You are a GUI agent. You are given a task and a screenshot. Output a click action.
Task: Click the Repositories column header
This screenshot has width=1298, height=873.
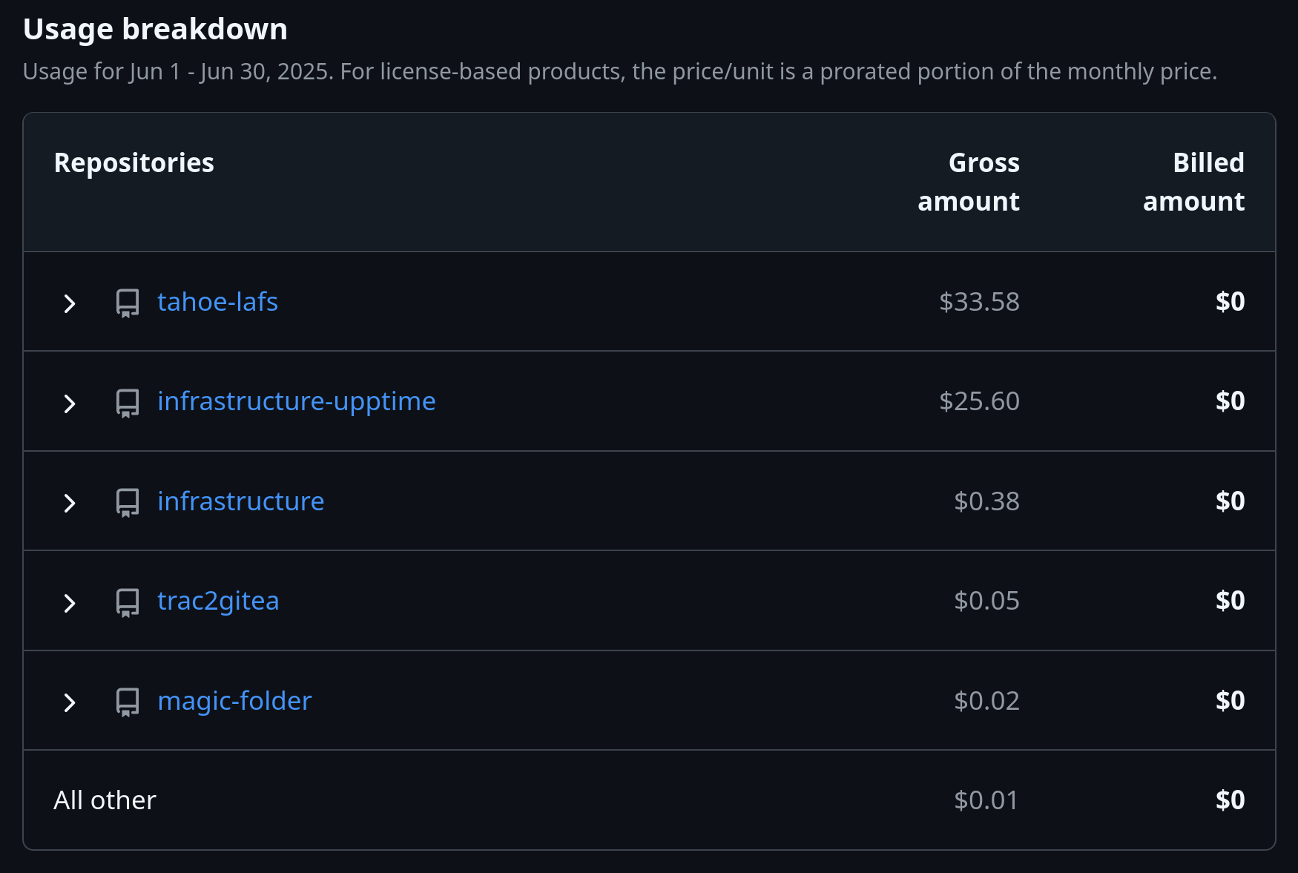(134, 162)
